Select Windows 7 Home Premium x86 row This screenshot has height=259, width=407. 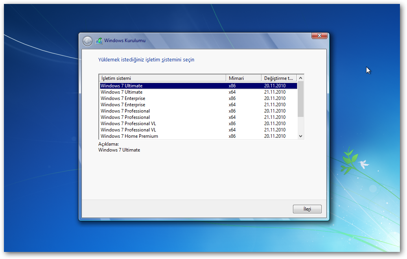tap(199, 136)
